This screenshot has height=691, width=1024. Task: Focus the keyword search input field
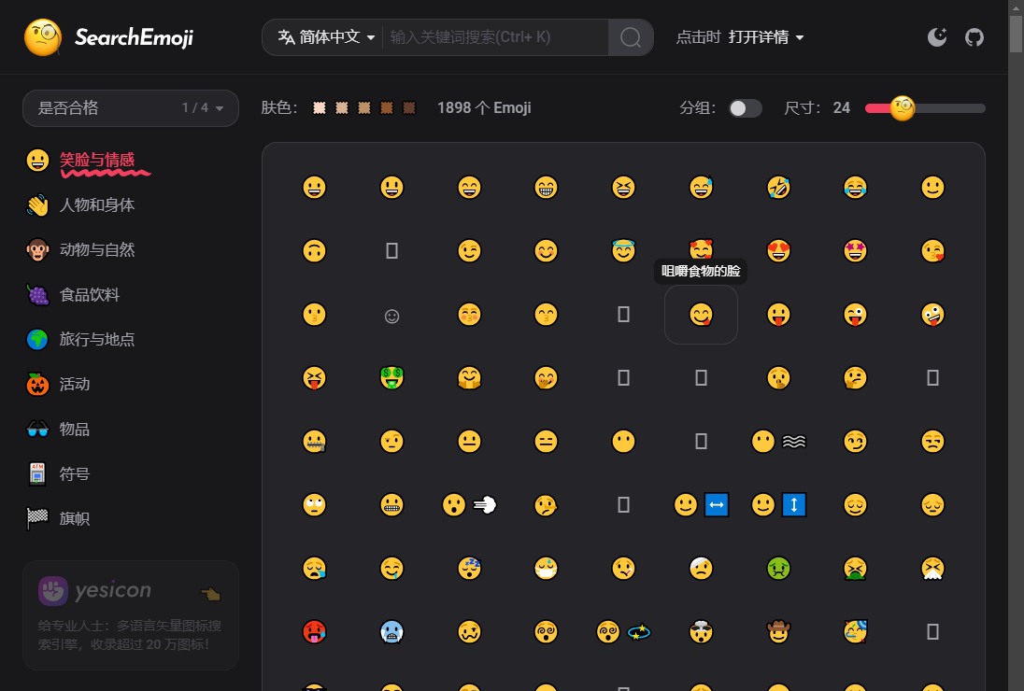pos(495,37)
